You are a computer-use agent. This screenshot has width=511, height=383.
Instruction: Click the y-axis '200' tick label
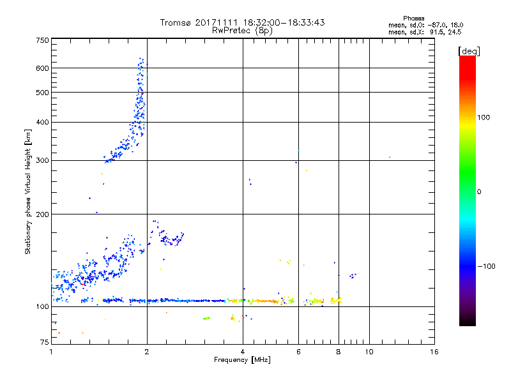click(42, 214)
